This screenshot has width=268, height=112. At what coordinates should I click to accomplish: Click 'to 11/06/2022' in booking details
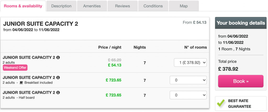[x=231, y=43]
